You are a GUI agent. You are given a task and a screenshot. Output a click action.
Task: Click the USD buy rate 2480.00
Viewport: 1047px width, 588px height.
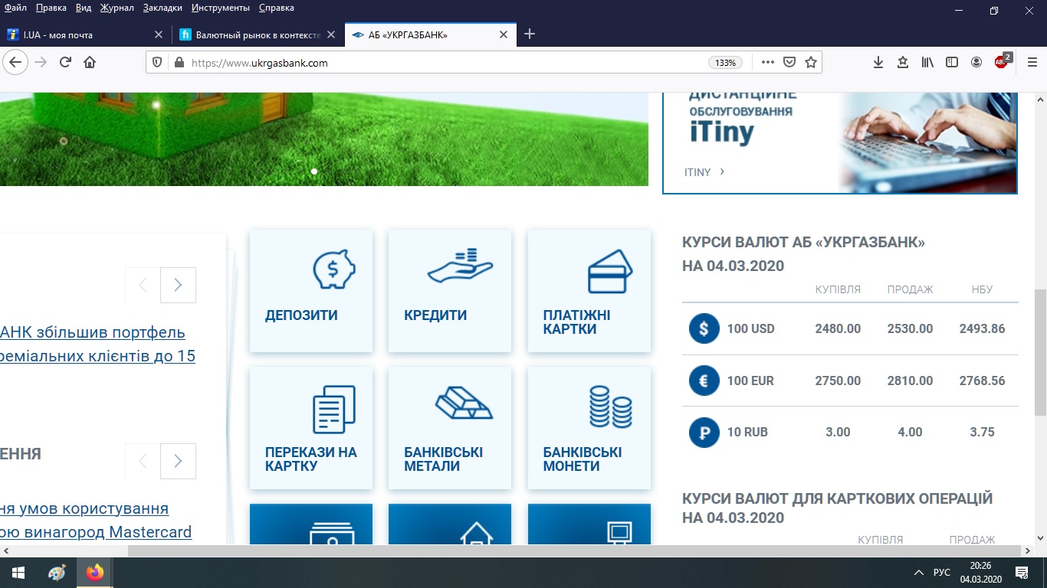click(838, 328)
